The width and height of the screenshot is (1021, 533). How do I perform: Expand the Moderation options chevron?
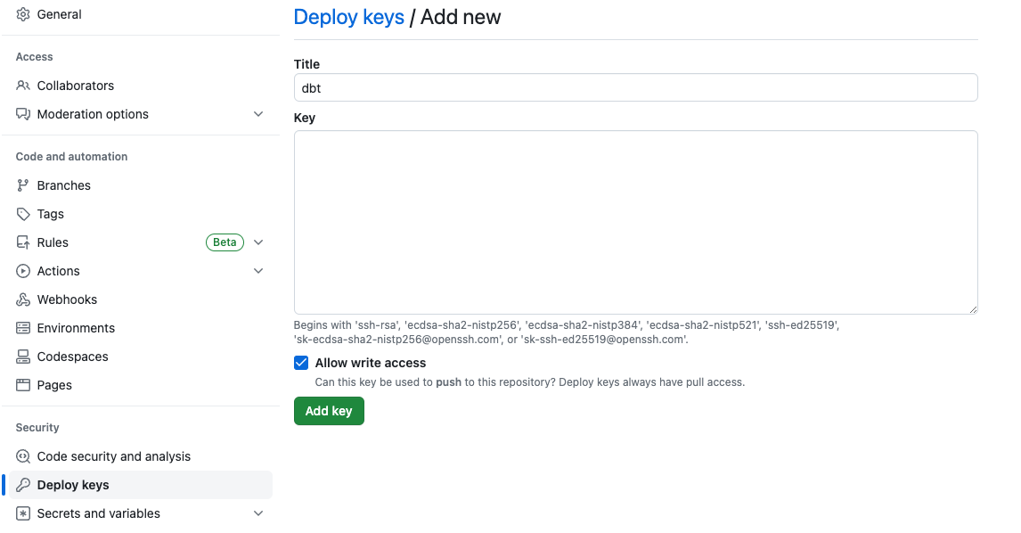click(x=258, y=114)
